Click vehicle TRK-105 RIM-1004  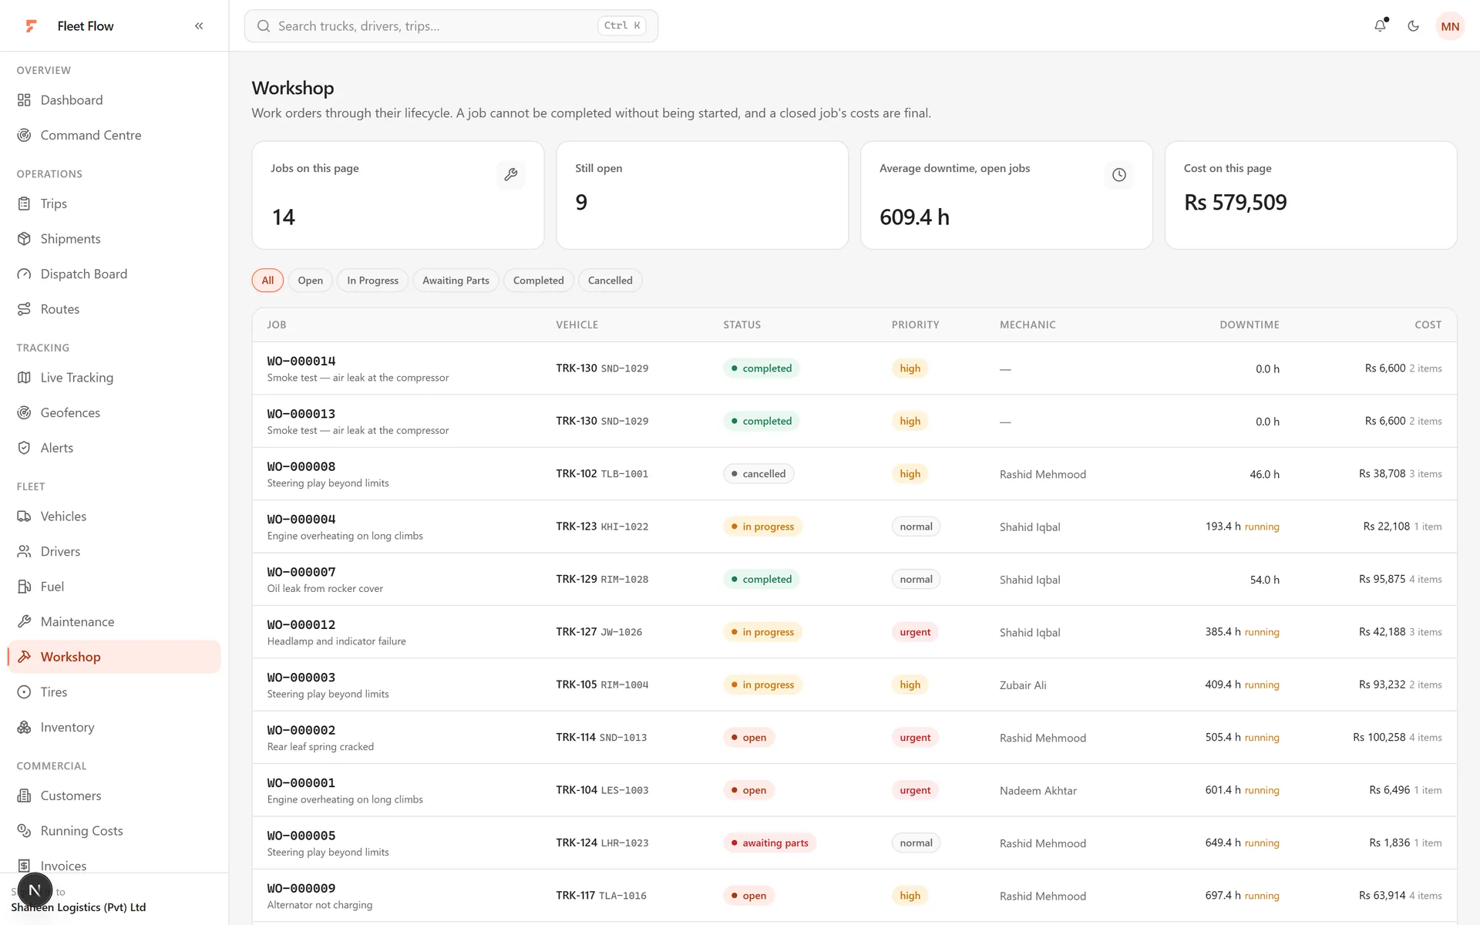tap(602, 685)
